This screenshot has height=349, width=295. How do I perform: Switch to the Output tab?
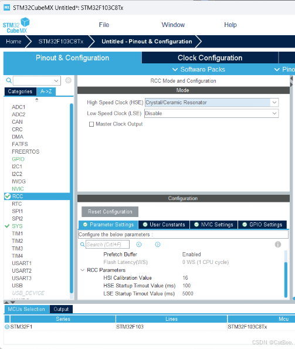61,309
